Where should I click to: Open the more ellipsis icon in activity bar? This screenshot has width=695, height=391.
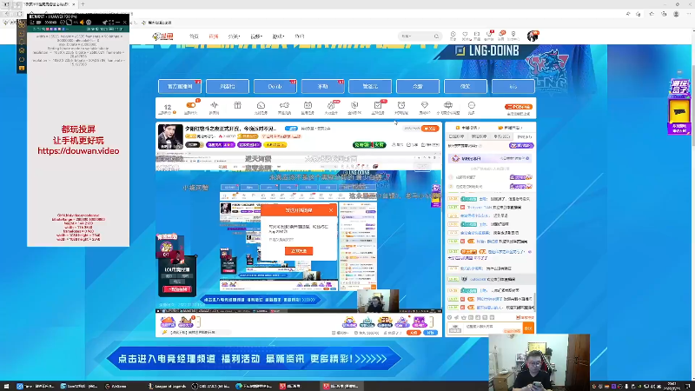coord(472,105)
